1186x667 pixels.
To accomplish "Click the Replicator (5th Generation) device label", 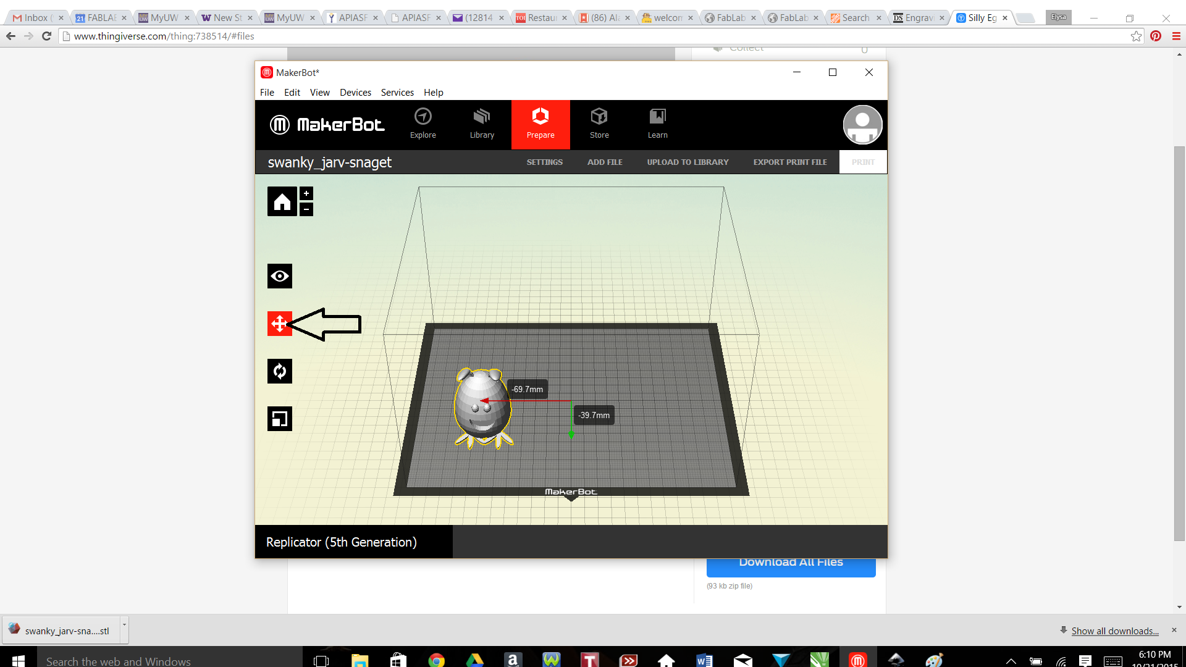I will (x=341, y=542).
